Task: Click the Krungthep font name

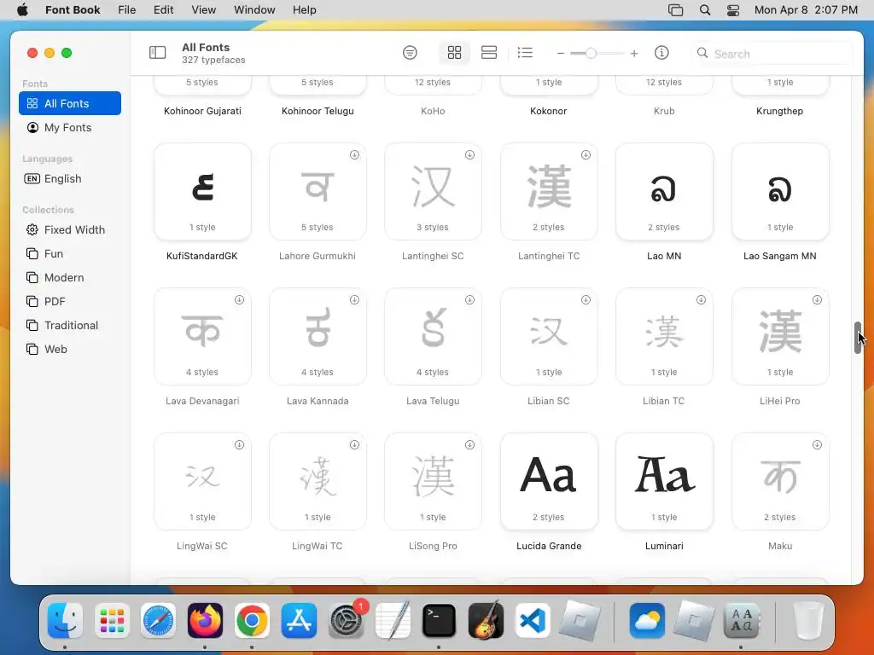Action: [x=780, y=111]
